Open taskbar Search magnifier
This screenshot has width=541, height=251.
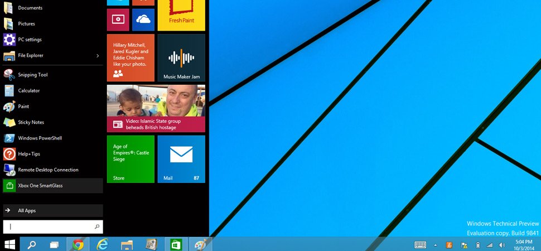(x=32, y=244)
